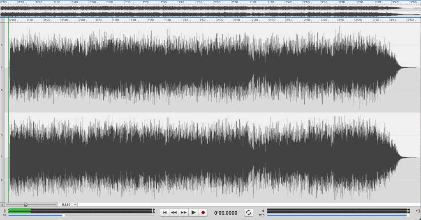
Task: Click the microphone input icon
Action: point(5,211)
